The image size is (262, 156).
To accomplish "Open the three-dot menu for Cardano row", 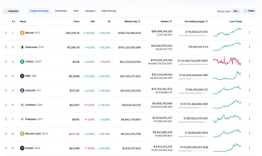I will click(249, 105).
